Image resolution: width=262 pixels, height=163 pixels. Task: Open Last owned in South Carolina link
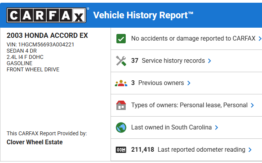click(x=171, y=128)
